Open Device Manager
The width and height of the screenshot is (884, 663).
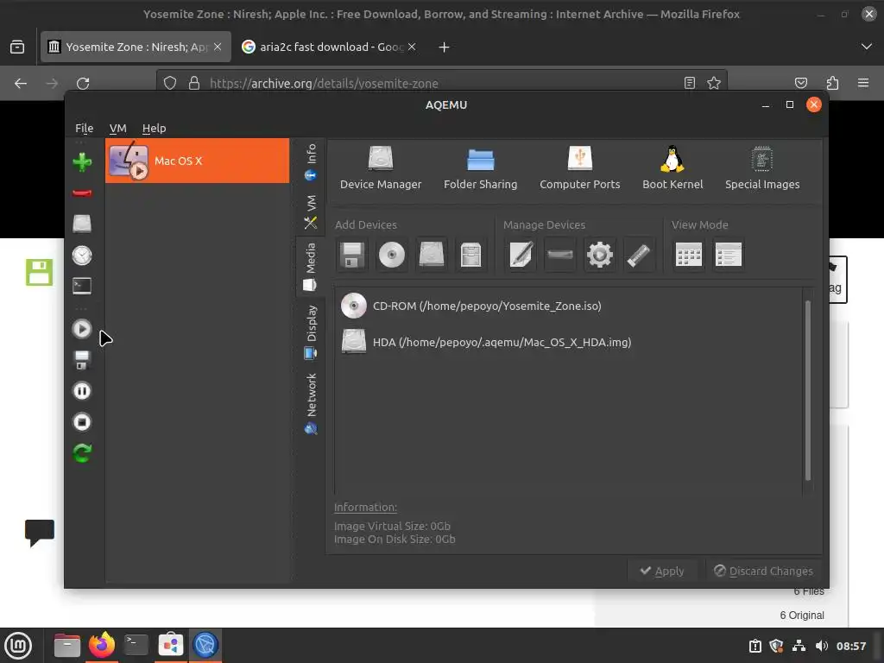381,168
